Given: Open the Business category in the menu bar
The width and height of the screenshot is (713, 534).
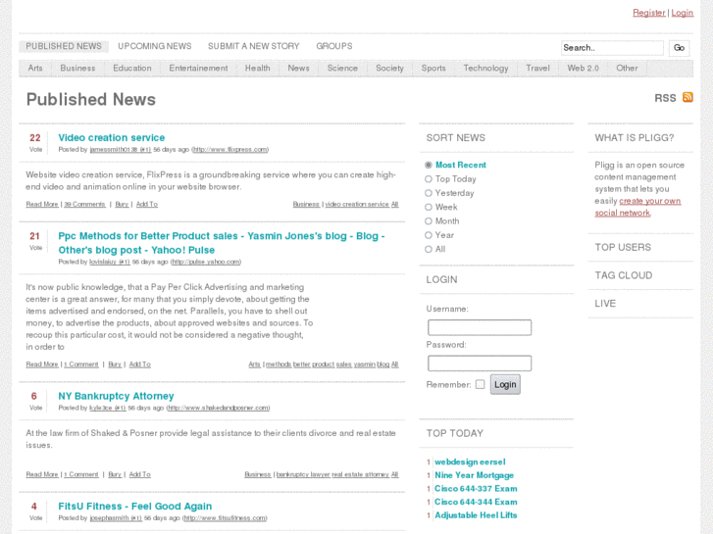Looking at the screenshot, I should (x=77, y=69).
